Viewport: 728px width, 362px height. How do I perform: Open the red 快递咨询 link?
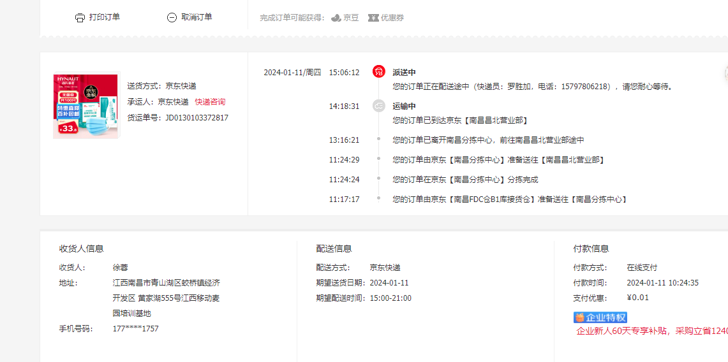coord(210,102)
